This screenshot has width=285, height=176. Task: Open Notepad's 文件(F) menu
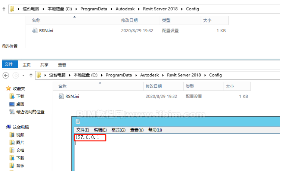point(83,130)
